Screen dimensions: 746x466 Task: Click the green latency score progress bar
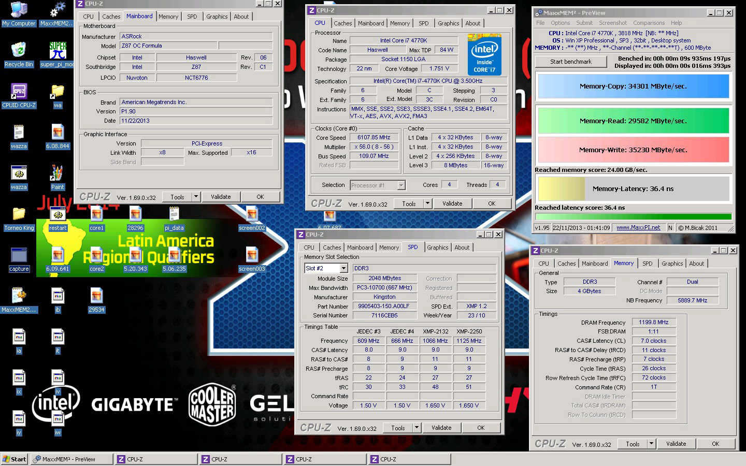(x=633, y=216)
